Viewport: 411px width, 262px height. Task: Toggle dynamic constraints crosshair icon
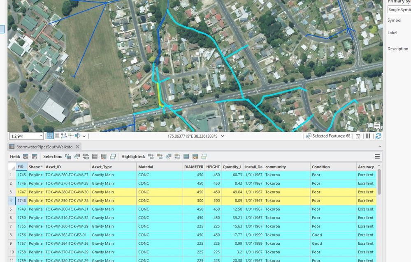coord(70,136)
